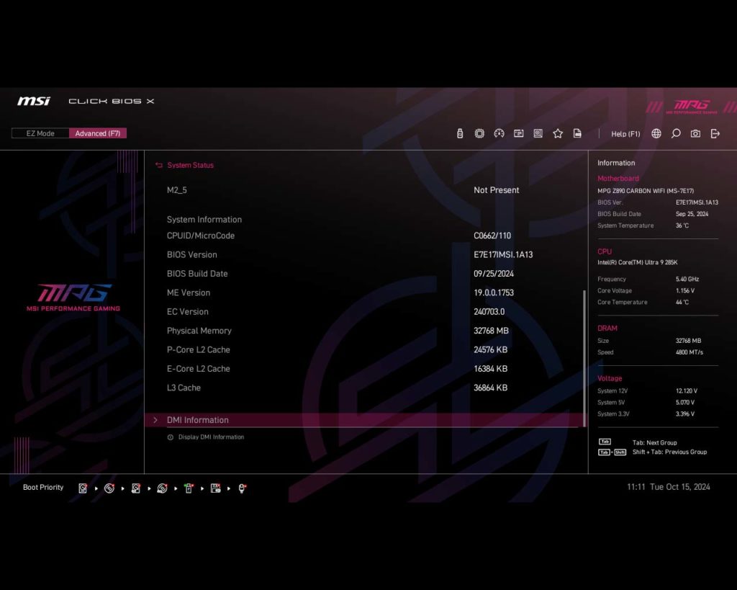
Task: Click the exit door icon
Action: pos(715,133)
